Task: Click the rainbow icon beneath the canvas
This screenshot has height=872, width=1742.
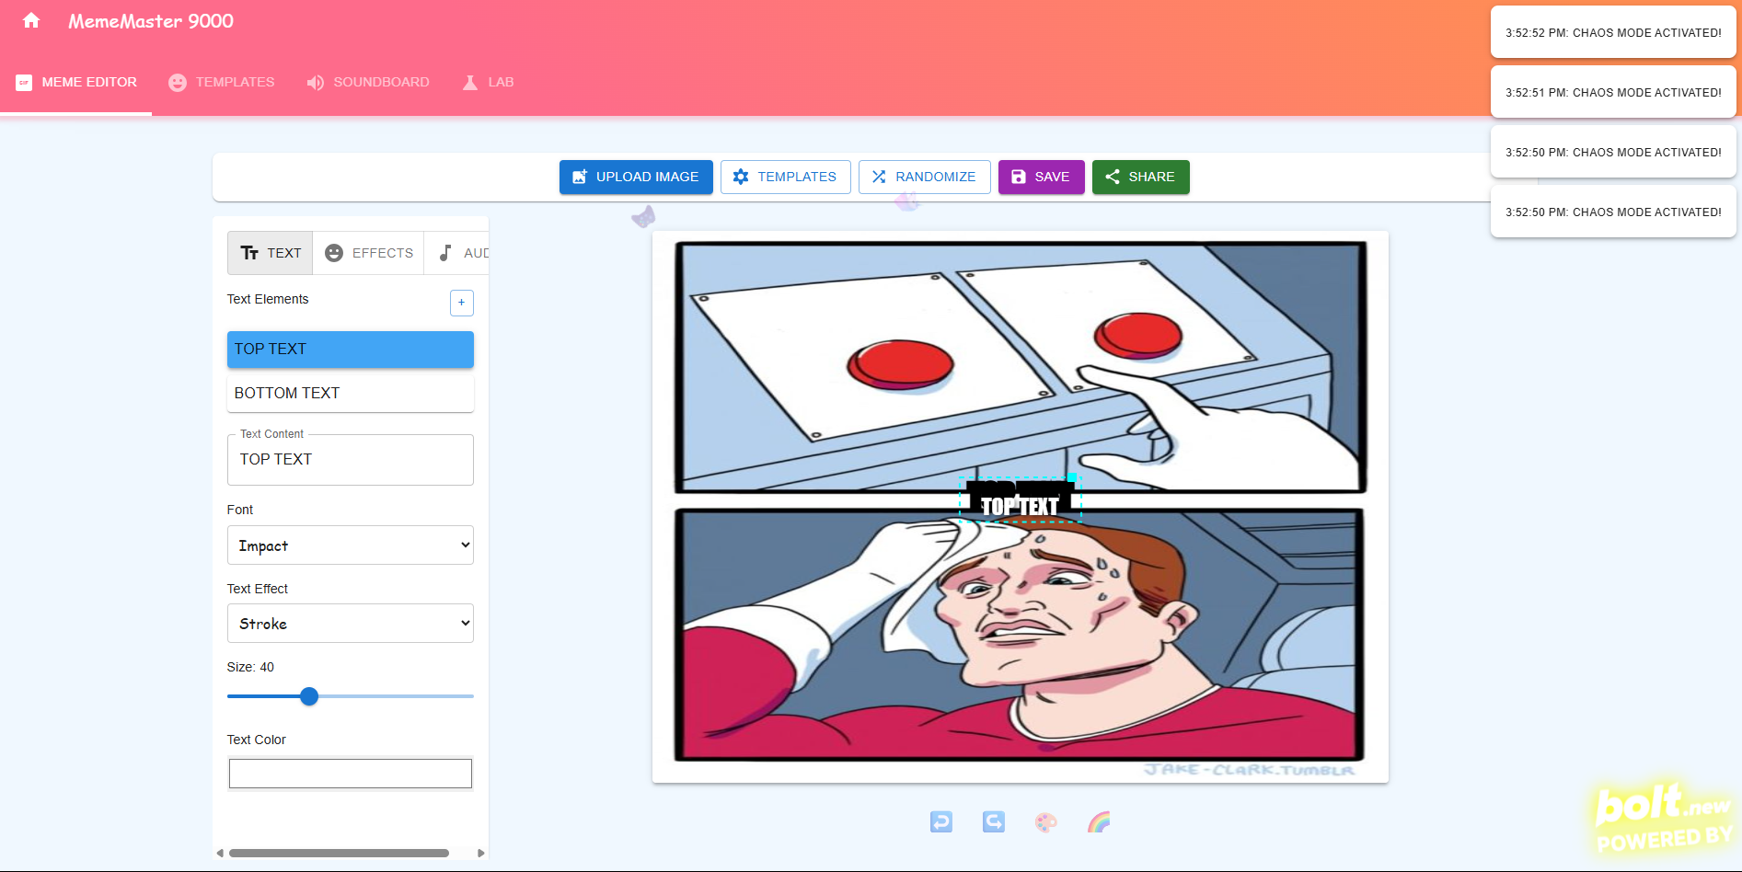Action: [1100, 821]
